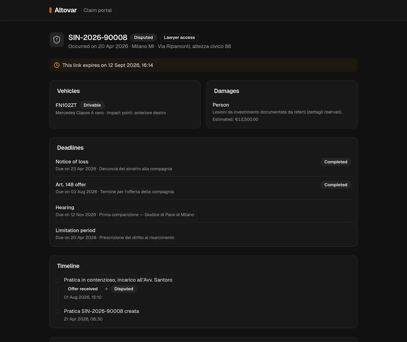Click the Hearing deadline title
The height and width of the screenshot is (342, 407).
(x=65, y=207)
